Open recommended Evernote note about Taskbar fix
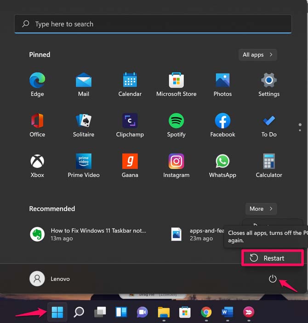Screen dimensions: 308x323 88,234
